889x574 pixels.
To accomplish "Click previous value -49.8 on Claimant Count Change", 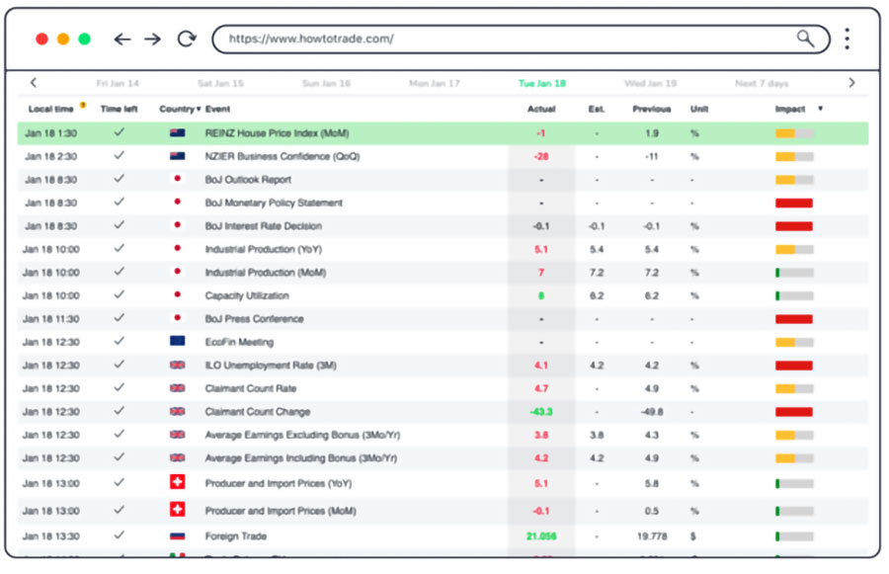I will [652, 412].
